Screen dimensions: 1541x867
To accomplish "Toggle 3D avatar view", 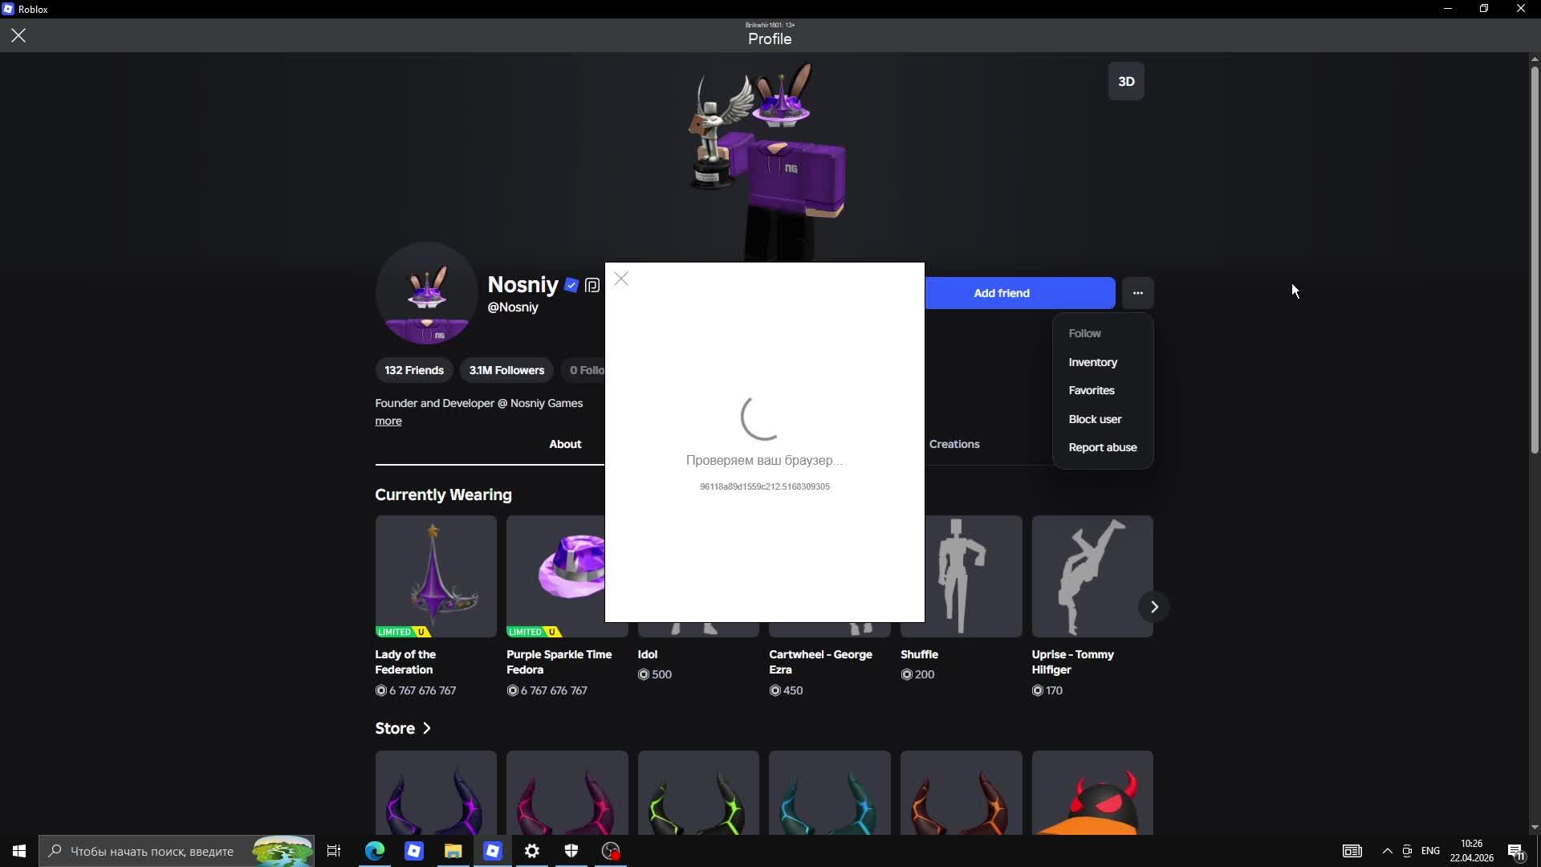I will (x=1126, y=81).
